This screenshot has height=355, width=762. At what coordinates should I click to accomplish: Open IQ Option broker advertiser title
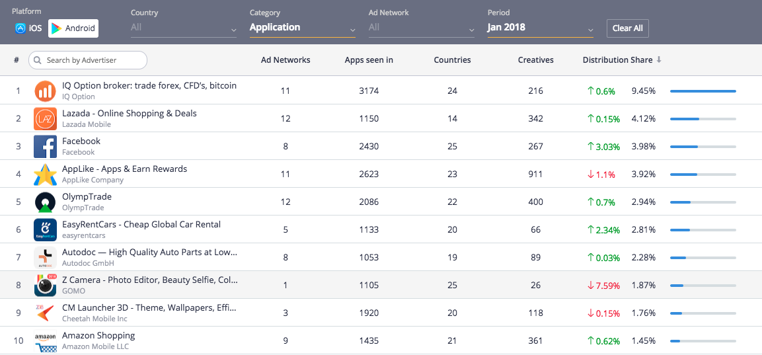click(149, 86)
